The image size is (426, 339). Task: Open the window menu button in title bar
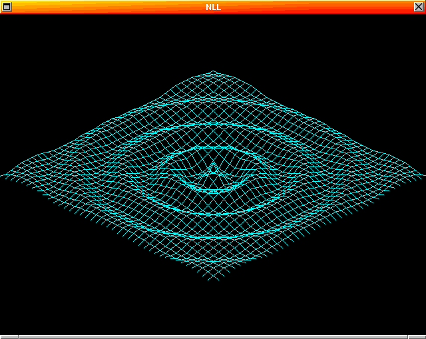[7, 7]
